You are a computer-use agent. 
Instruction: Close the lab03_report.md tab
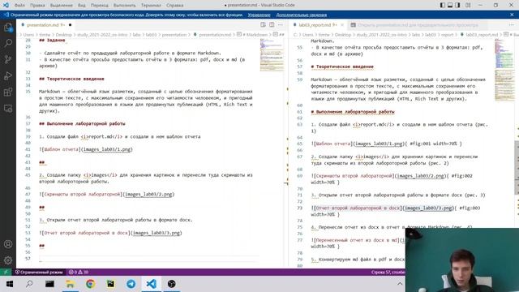342,25
